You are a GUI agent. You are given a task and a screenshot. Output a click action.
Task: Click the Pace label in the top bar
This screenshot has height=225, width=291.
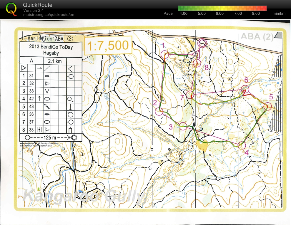point(168,14)
